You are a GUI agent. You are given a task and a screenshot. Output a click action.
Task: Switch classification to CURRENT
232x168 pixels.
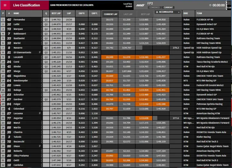(168, 7)
